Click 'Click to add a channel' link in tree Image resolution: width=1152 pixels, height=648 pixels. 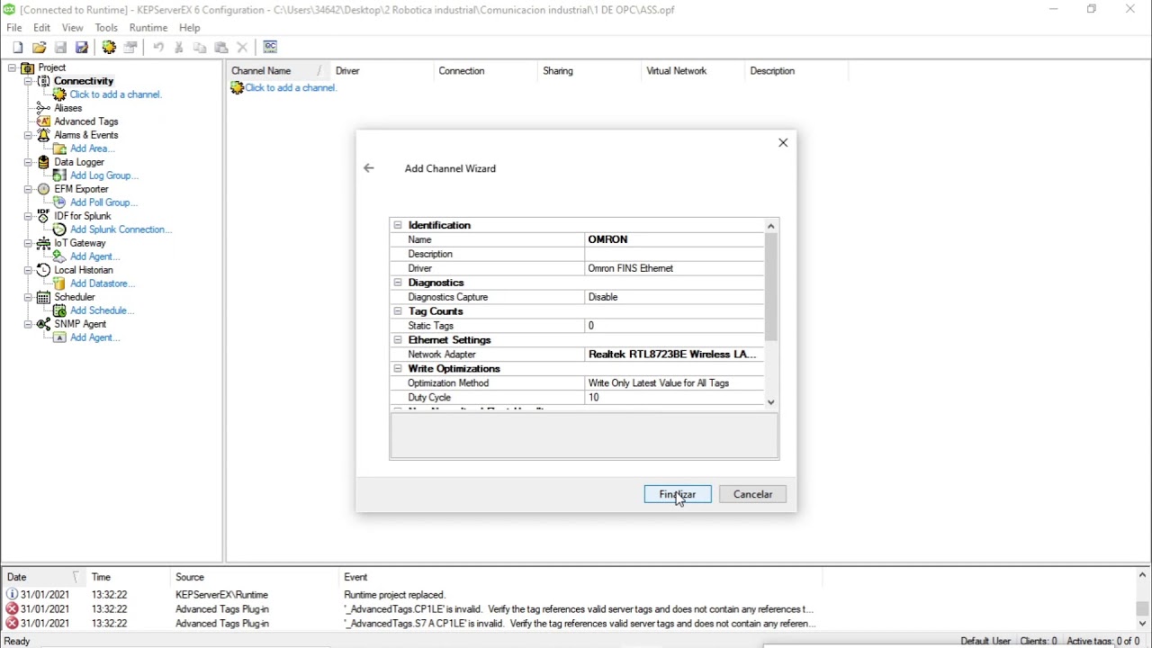pos(116,94)
